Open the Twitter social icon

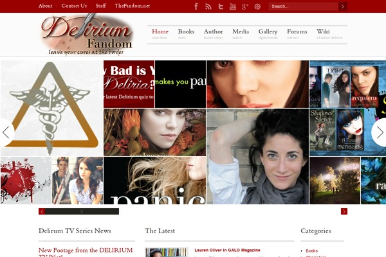221,6
